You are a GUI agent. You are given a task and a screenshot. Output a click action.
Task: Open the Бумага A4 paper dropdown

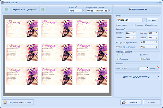click(144, 20)
